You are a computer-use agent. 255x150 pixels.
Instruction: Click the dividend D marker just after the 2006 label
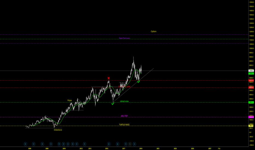click(34, 144)
